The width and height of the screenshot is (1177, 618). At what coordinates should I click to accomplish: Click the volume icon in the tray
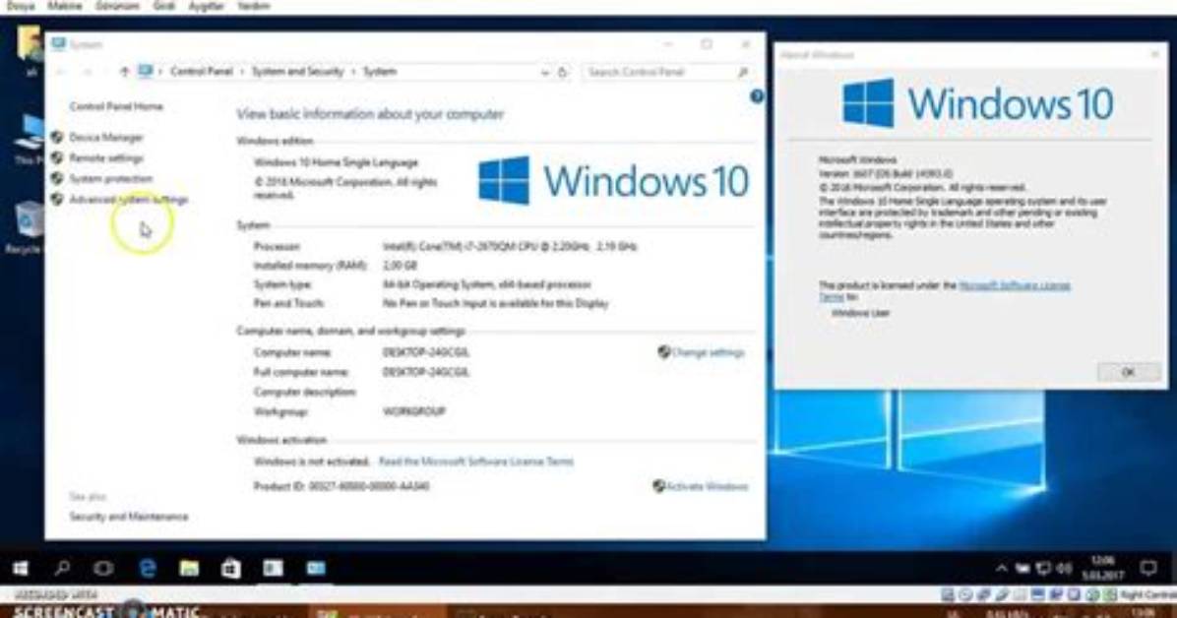[x=1065, y=569]
